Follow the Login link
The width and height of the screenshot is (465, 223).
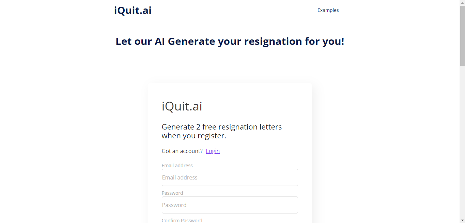click(213, 151)
